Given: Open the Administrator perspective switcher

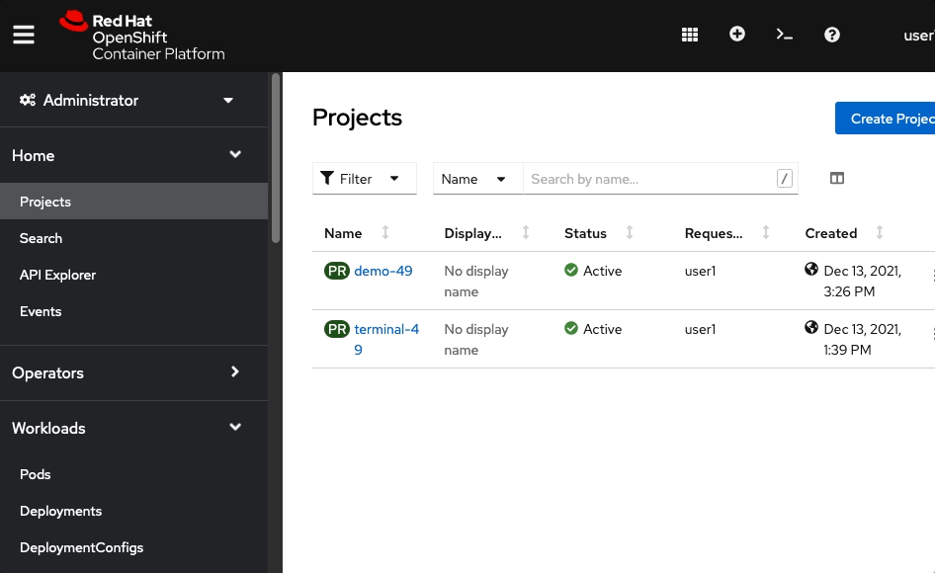Looking at the screenshot, I should coord(127,100).
